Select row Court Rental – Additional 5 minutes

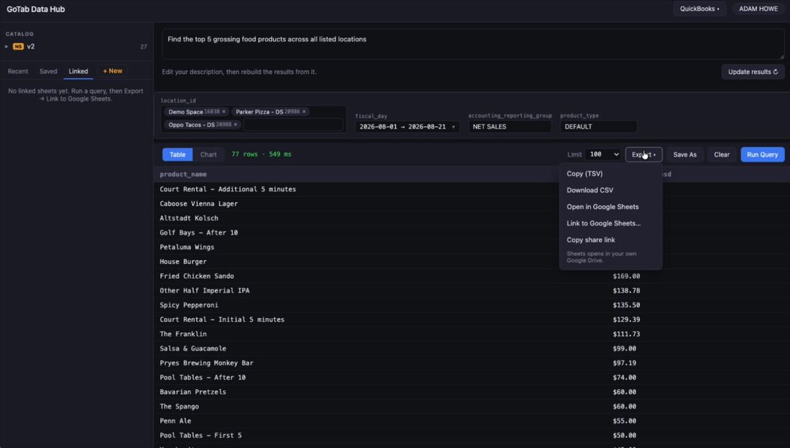click(472, 190)
